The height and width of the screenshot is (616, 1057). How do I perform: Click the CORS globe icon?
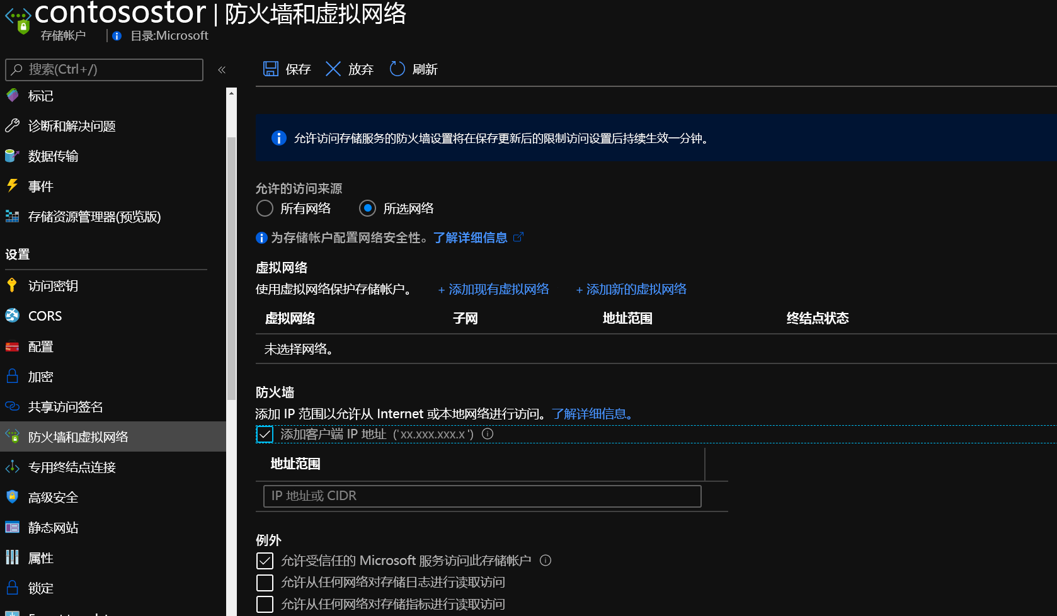[12, 316]
